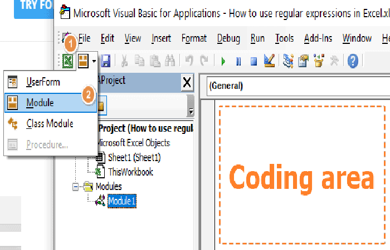Click the Cut scissors icon
This screenshot has height=250, width=390.
[x=124, y=61]
